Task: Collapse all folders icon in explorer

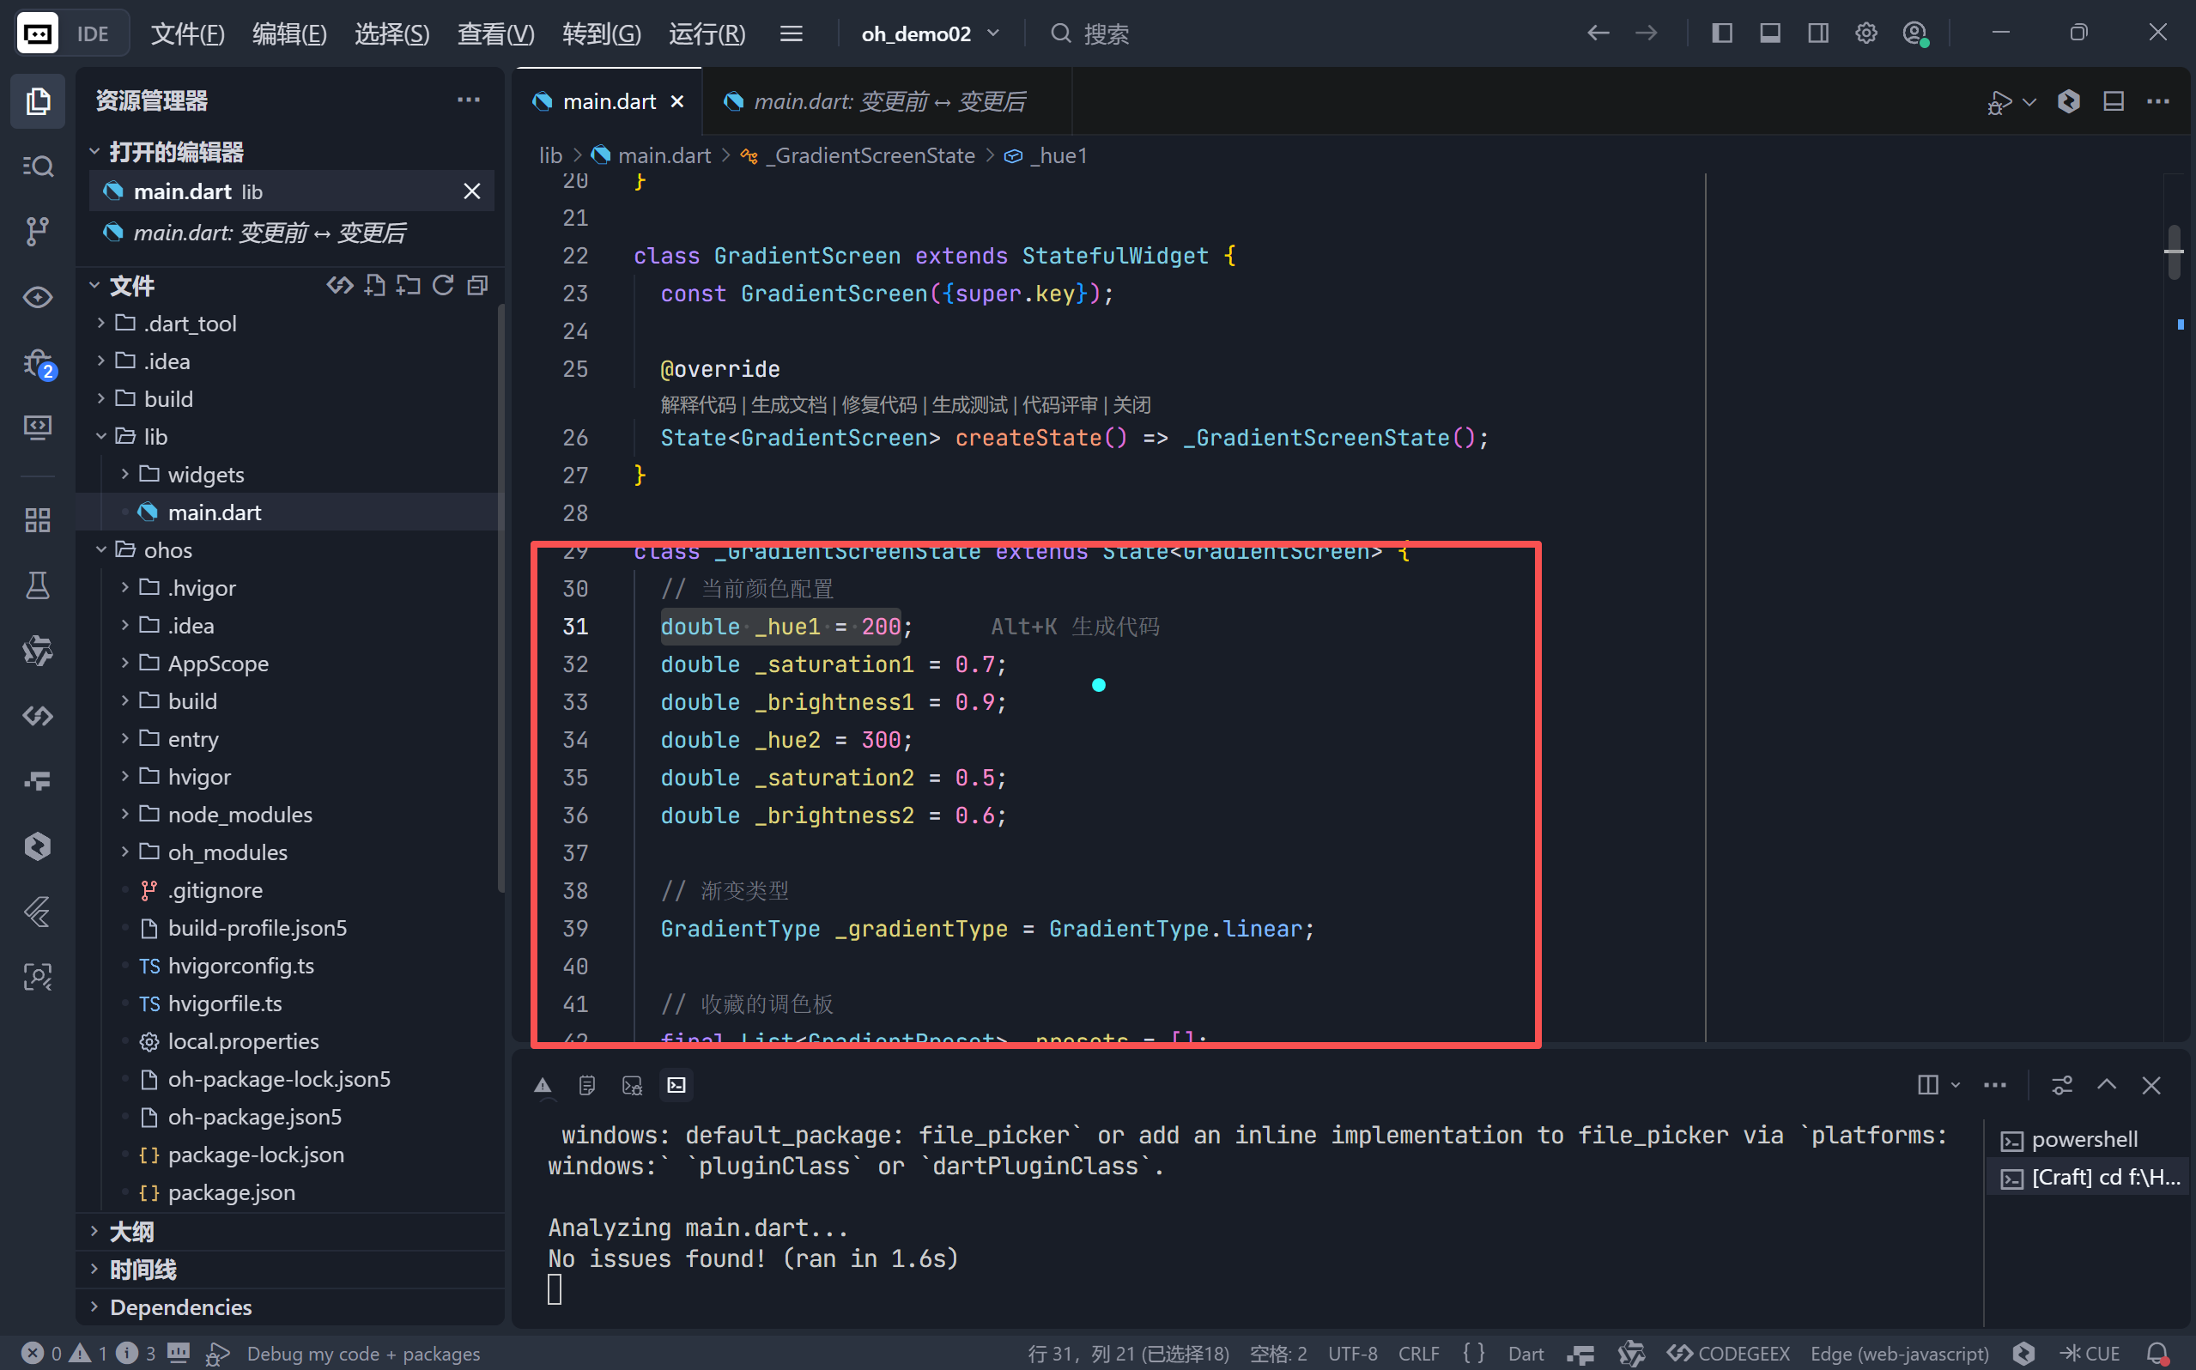Action: coord(477,287)
